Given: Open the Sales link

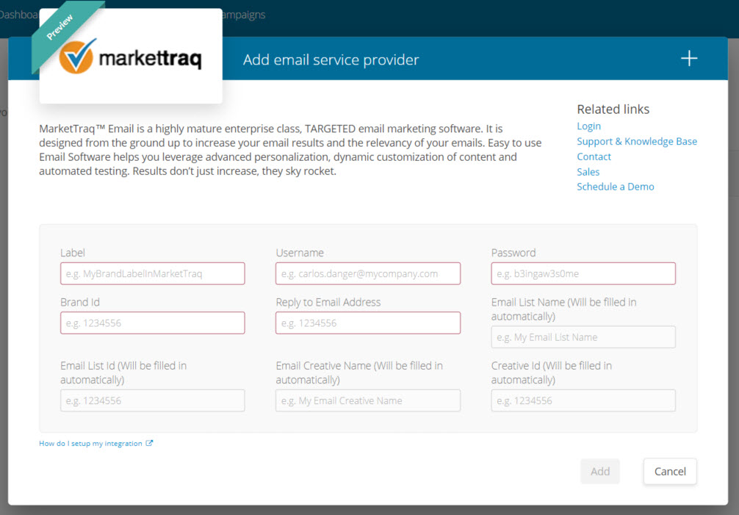Looking at the screenshot, I should [588, 172].
